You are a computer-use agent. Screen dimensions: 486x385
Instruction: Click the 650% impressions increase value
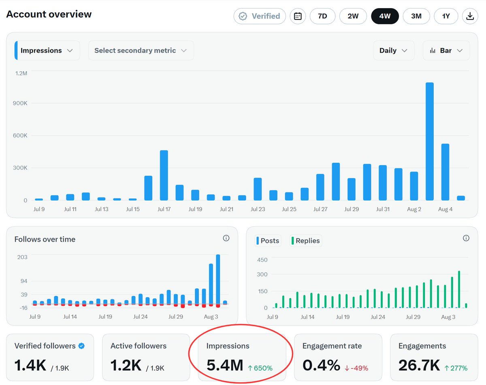tap(260, 368)
